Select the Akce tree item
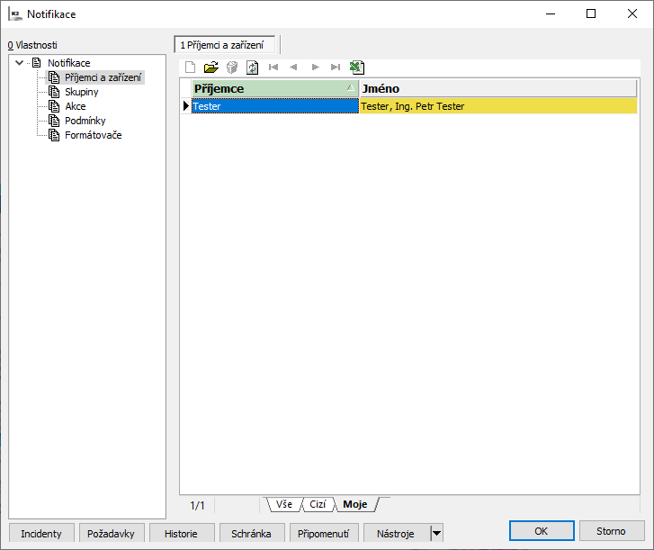 pyautogui.click(x=76, y=106)
